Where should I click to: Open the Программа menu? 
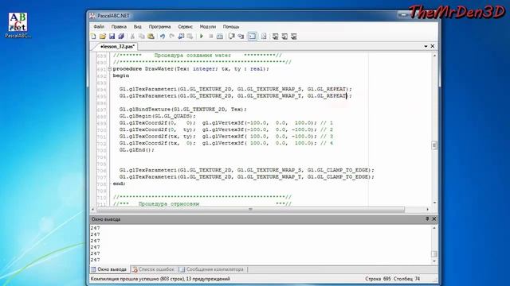tap(159, 26)
